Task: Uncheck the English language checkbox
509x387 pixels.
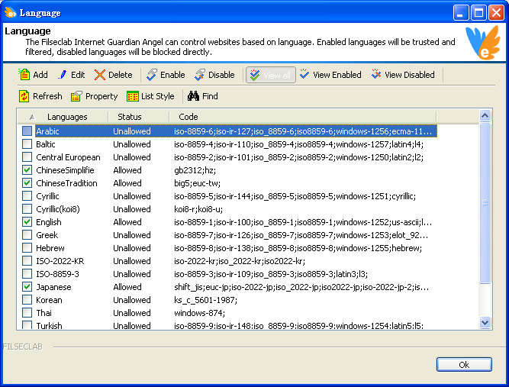Action: click(27, 222)
